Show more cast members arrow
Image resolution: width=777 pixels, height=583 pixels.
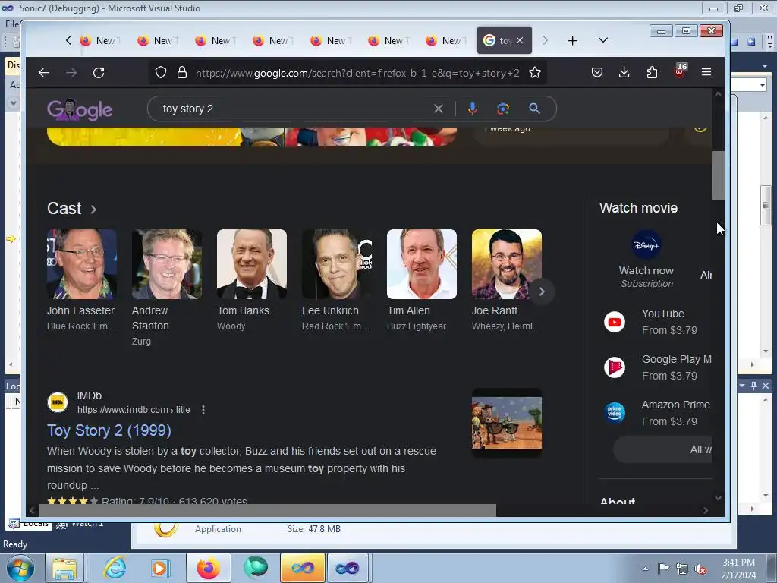coord(542,291)
